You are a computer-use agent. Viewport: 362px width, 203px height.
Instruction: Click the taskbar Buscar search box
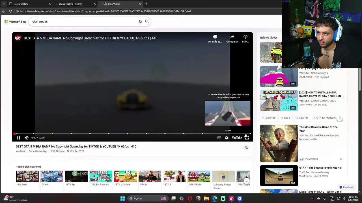click(148, 198)
